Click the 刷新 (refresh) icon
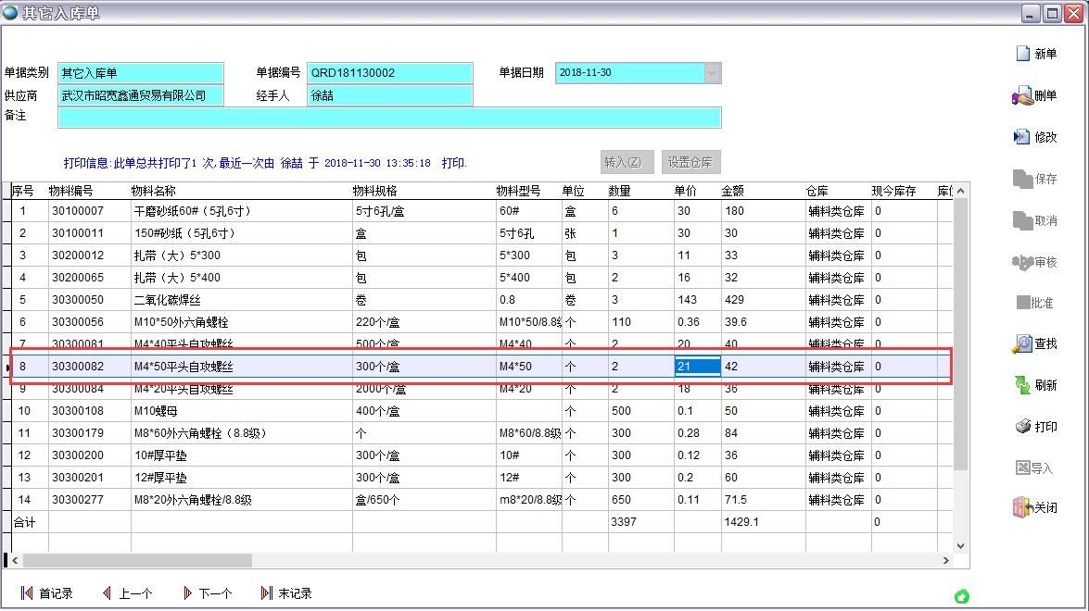 tap(1022, 385)
